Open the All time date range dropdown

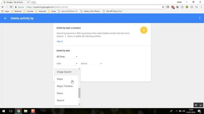click(x=67, y=57)
